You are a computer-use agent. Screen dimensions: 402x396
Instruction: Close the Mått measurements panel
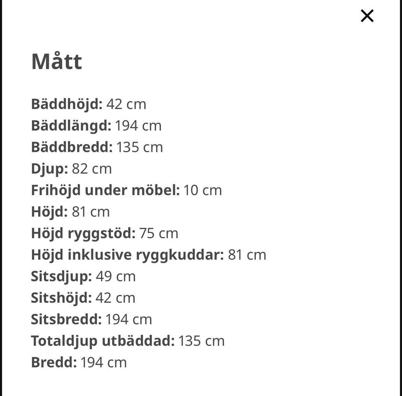coord(367,16)
